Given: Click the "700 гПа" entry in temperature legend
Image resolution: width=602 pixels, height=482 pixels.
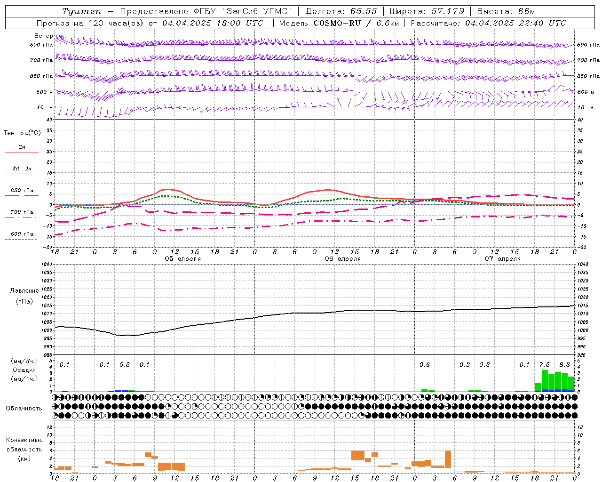Looking at the screenshot, I should point(22,212).
